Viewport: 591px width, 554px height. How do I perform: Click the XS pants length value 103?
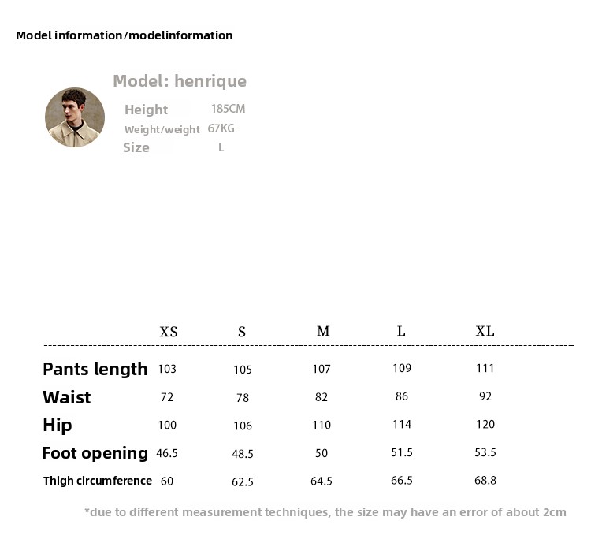(167, 369)
